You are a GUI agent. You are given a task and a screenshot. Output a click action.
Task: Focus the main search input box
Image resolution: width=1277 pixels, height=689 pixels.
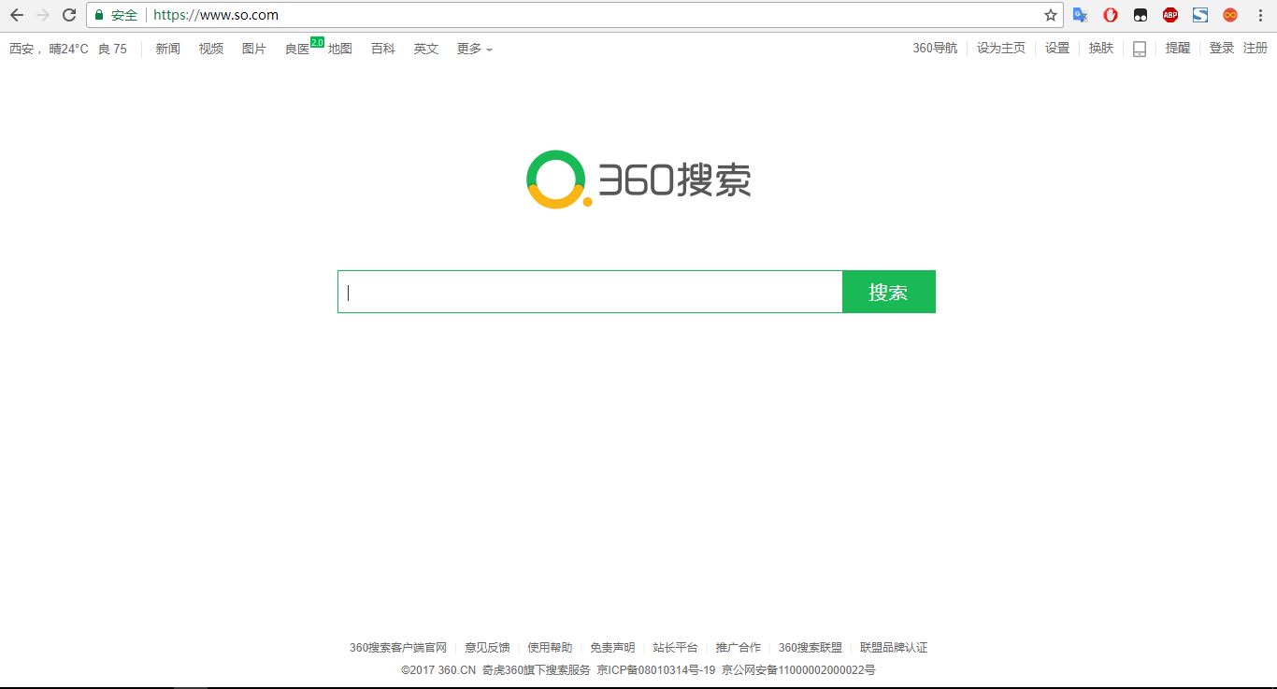(590, 292)
